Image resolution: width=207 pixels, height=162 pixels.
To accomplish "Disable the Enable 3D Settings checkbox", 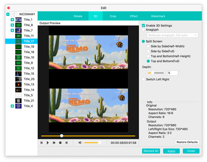I will click(144, 25).
